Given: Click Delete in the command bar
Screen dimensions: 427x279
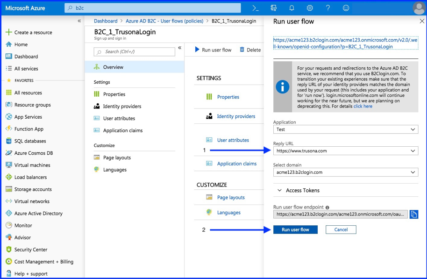Looking at the screenshot, I should 250,50.
